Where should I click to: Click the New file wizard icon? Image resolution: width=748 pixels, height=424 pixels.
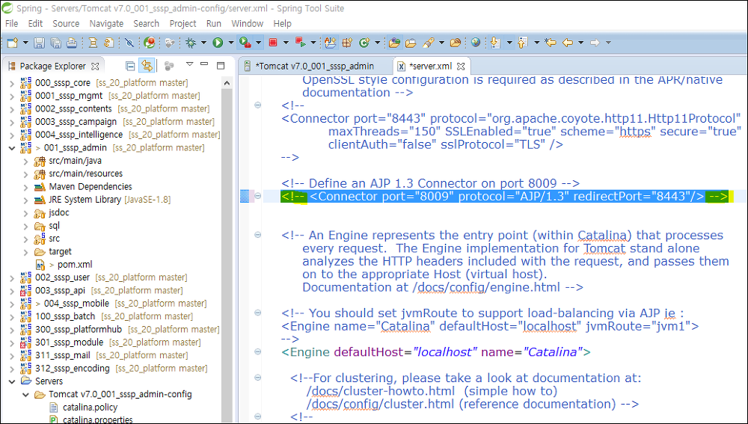[x=13, y=43]
